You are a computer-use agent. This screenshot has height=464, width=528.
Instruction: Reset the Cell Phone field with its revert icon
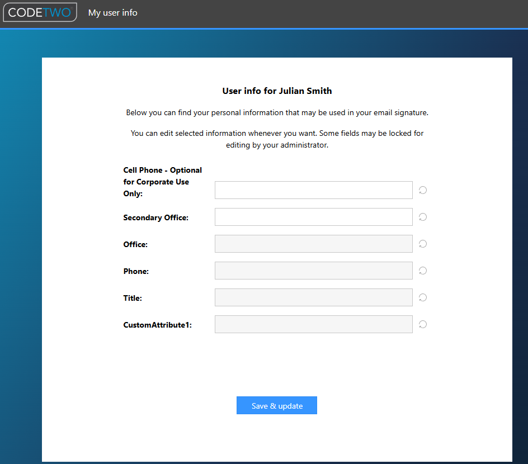coord(423,190)
